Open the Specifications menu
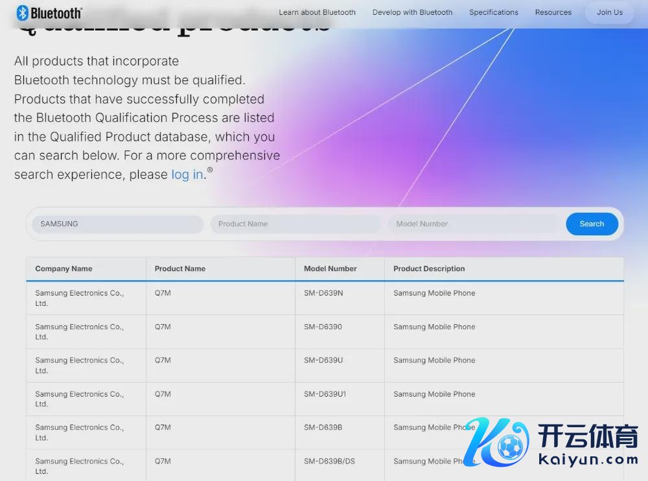The width and height of the screenshot is (648, 481). [x=493, y=12]
